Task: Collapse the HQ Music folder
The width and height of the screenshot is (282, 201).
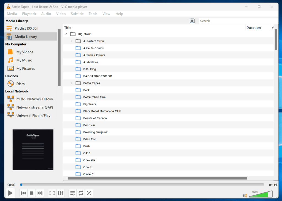Action: click(66, 34)
